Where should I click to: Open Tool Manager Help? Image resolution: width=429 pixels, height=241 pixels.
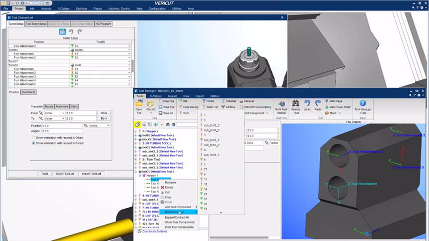pos(363,107)
